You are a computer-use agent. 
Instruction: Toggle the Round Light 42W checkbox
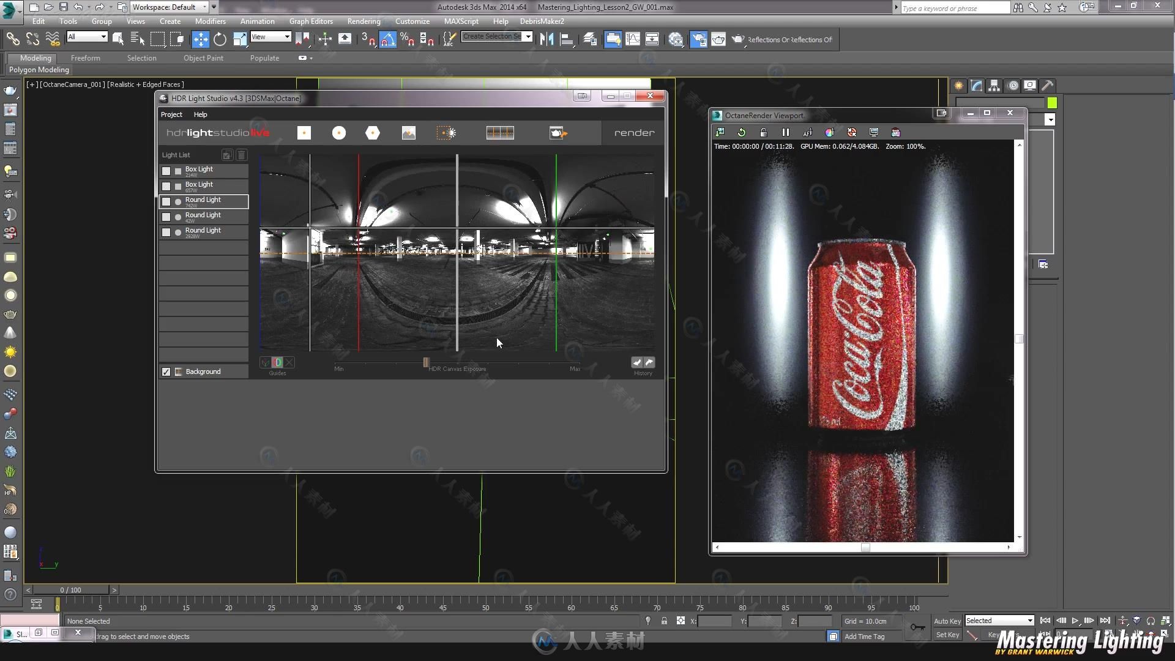tap(166, 217)
